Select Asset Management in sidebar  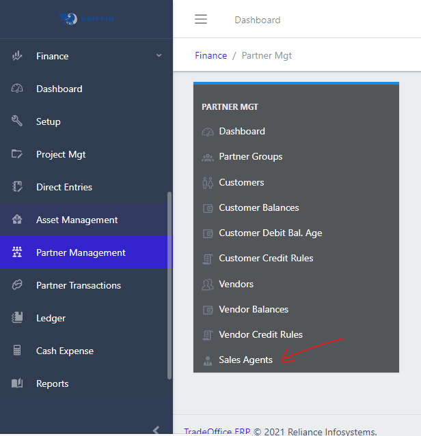[86, 220]
